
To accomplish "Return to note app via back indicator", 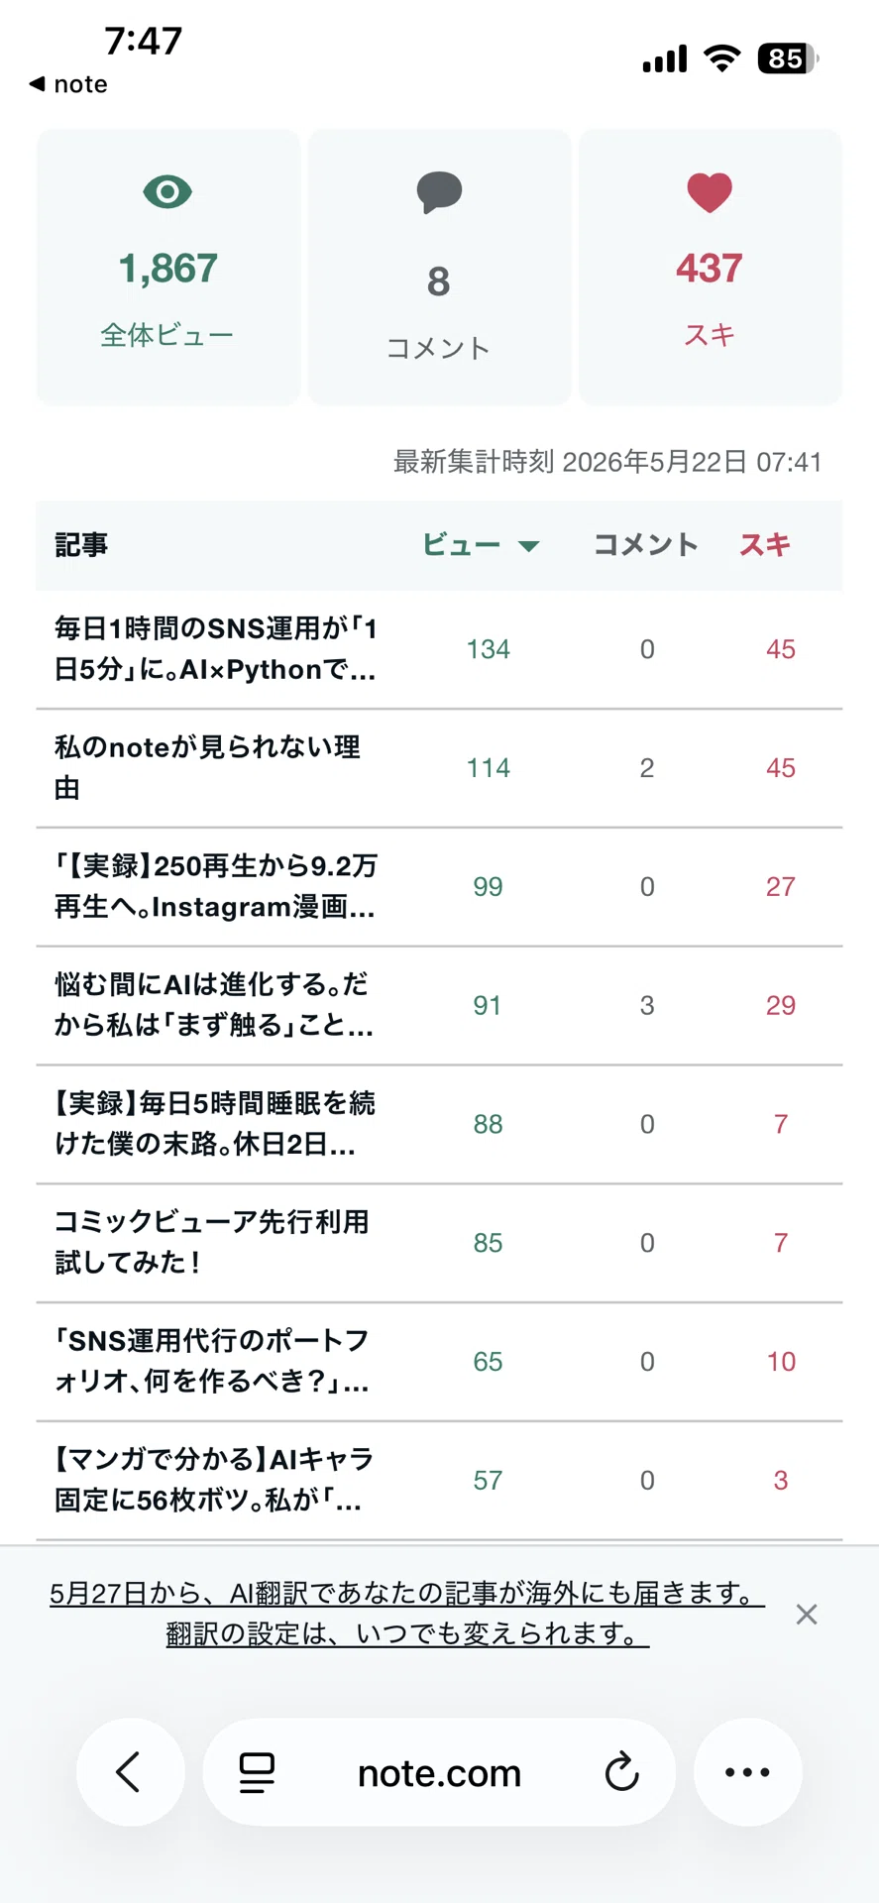I will click(x=68, y=84).
